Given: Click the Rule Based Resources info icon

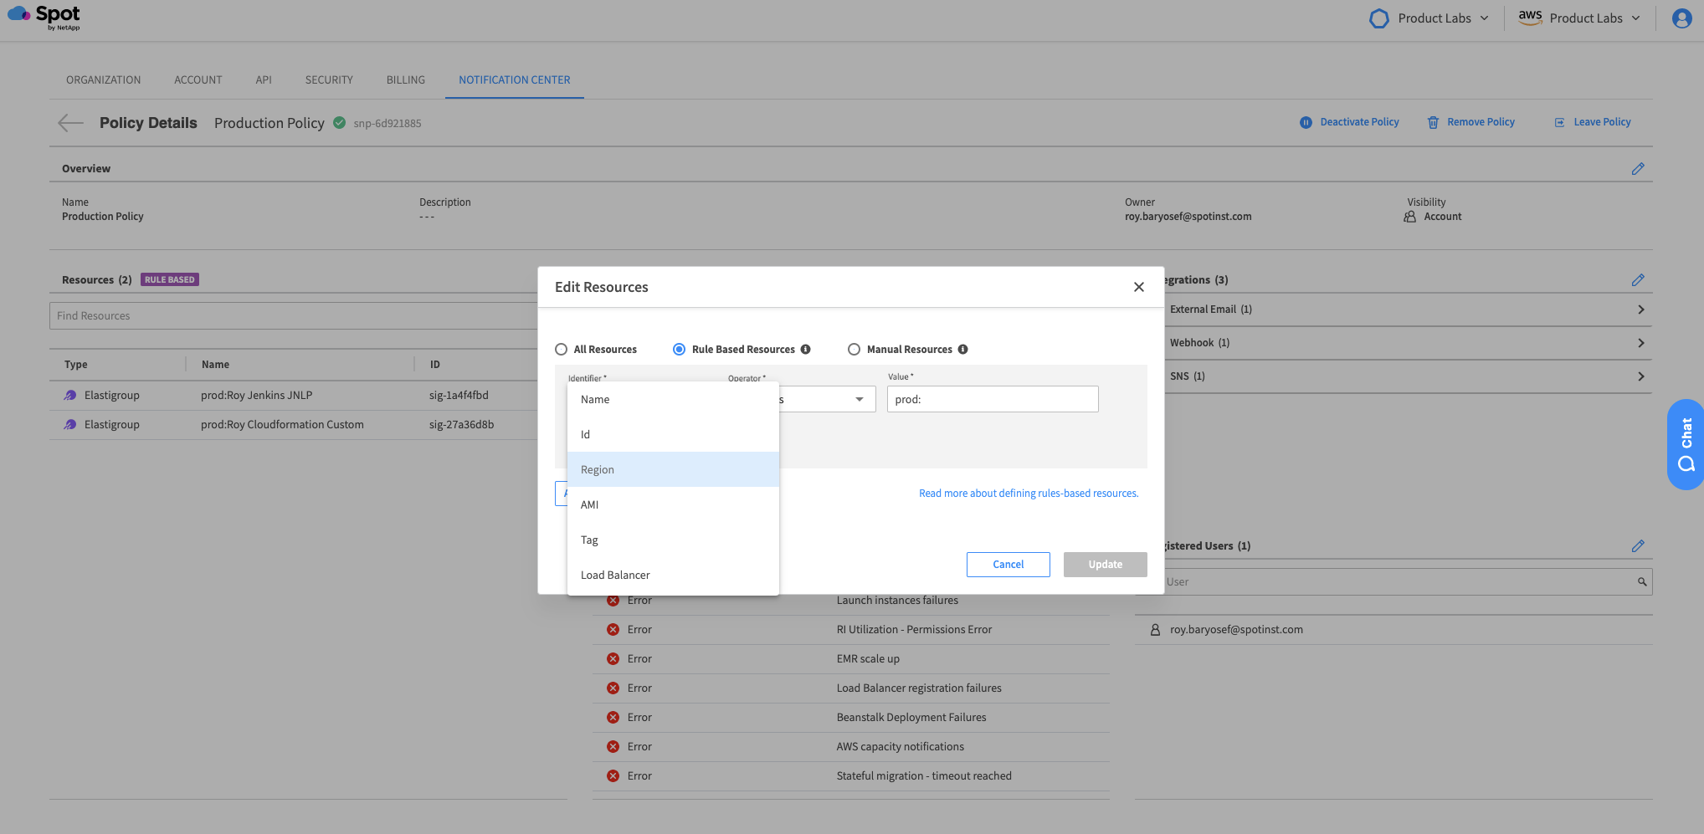Looking at the screenshot, I should coord(805,350).
